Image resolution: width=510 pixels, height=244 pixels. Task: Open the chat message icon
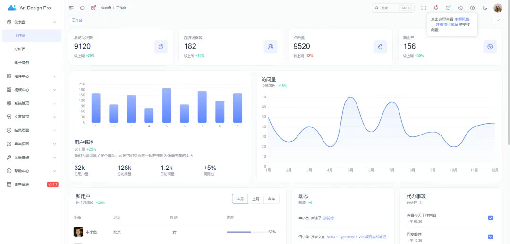[x=448, y=8]
